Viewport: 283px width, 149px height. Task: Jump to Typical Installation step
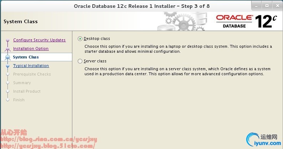click(31, 66)
